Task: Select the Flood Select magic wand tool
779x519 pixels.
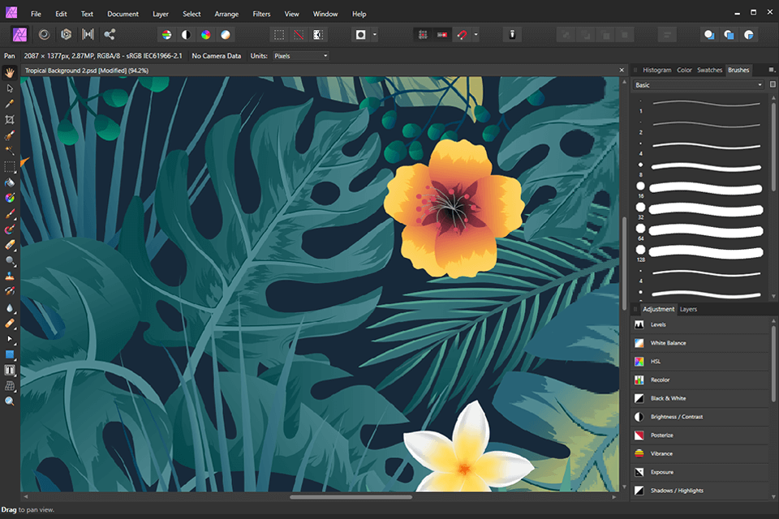Action: pos(10,151)
